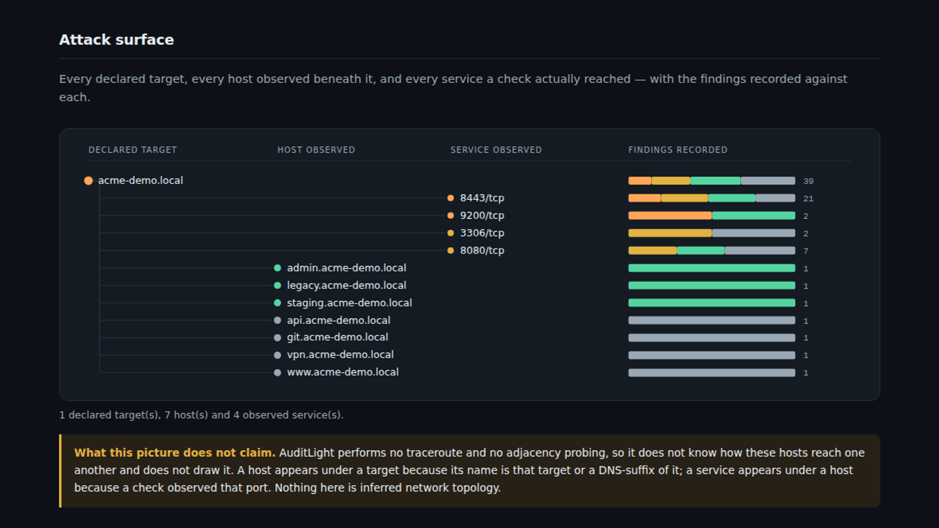Screen dimensions: 939x528
Task: Click the 8443/tcp service label
Action: point(482,198)
